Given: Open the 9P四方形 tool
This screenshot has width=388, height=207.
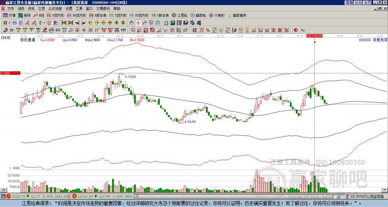Looking at the screenshot, I should [x=77, y=15].
